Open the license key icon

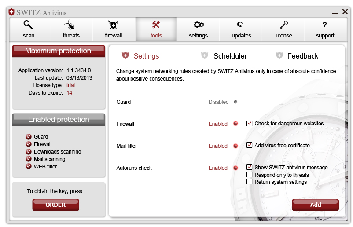[x=283, y=25]
